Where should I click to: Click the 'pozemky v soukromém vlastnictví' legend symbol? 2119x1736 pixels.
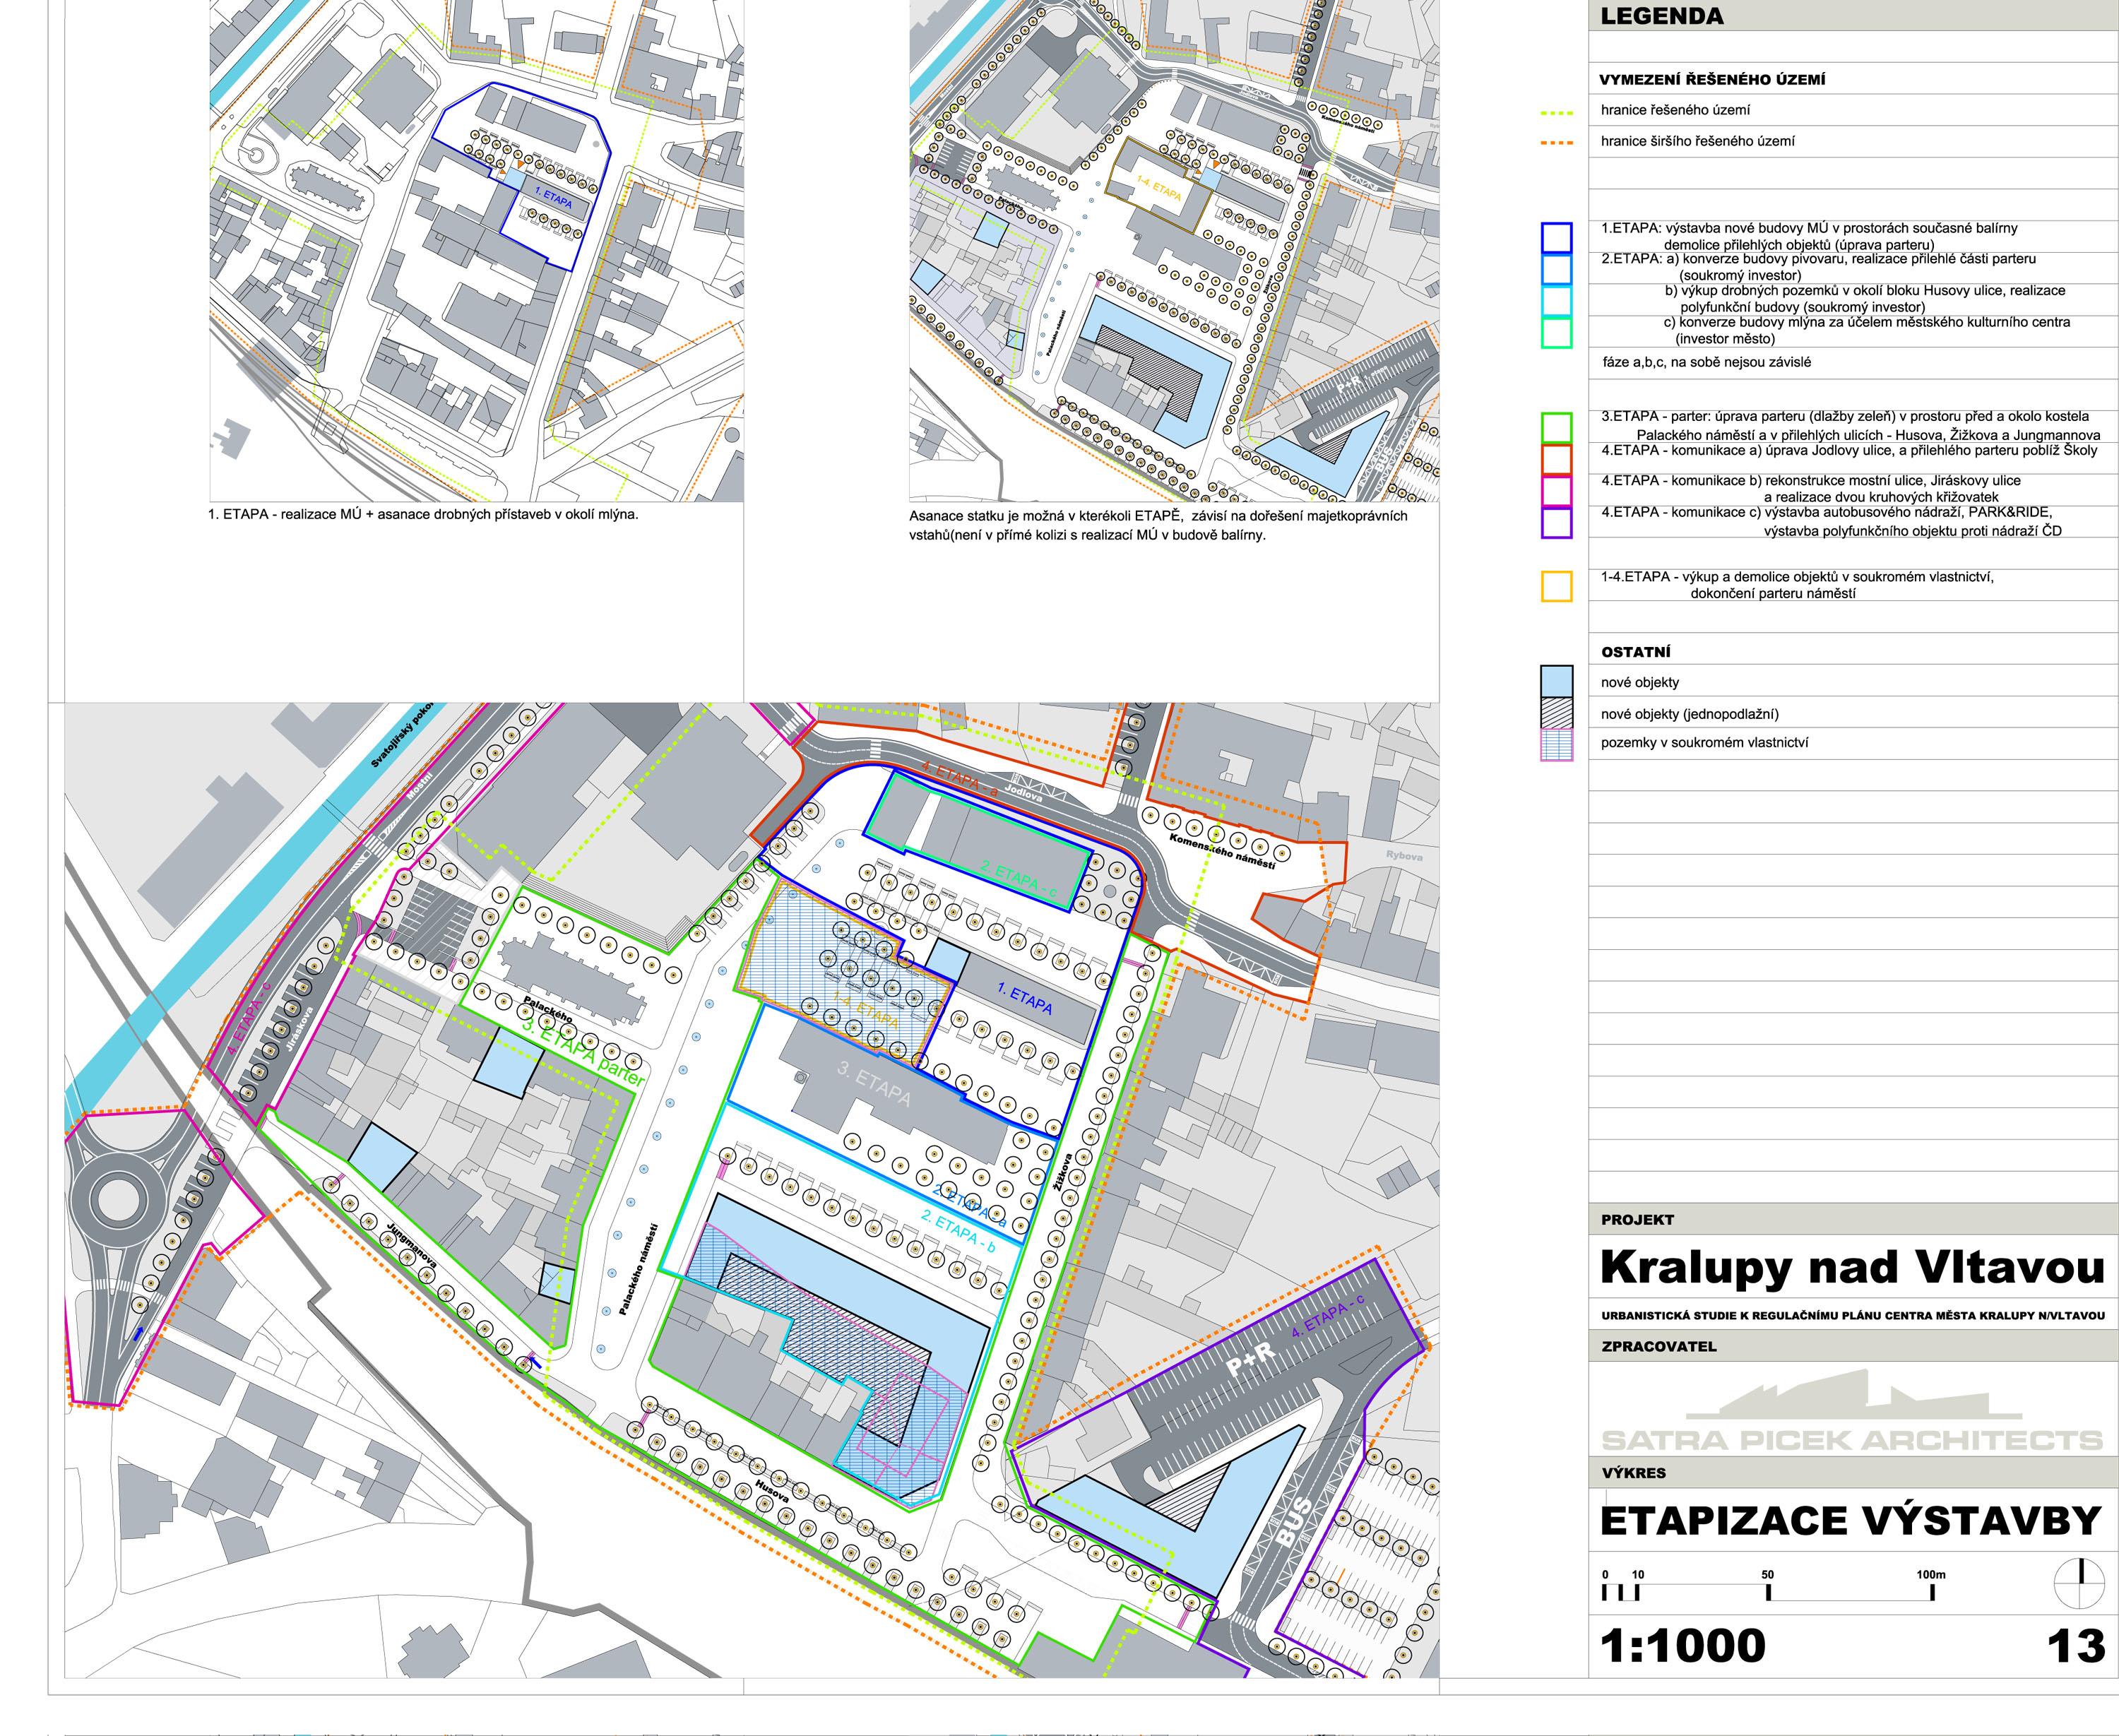click(1556, 744)
